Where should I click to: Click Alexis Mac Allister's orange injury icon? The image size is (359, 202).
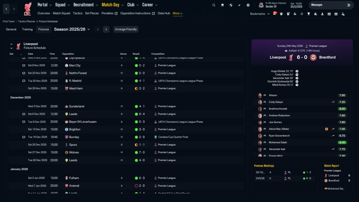tap(326, 129)
